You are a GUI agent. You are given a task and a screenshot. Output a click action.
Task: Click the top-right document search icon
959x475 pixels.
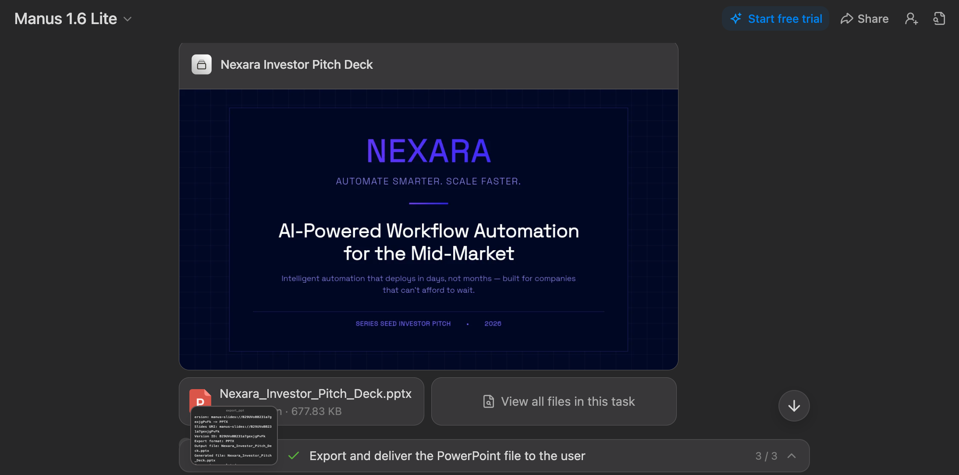[x=939, y=19]
